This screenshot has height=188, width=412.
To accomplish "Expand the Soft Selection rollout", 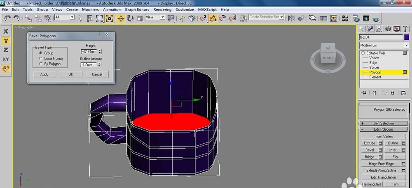I will pyautogui.click(x=384, y=123).
